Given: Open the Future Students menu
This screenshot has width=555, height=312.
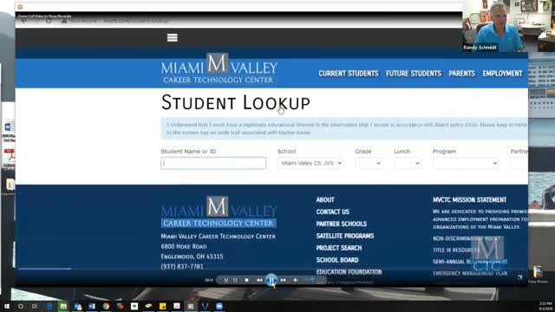Looking at the screenshot, I should point(414,74).
